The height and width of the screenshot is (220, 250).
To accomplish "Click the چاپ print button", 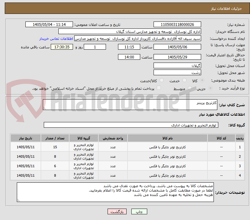I will 139,211.
